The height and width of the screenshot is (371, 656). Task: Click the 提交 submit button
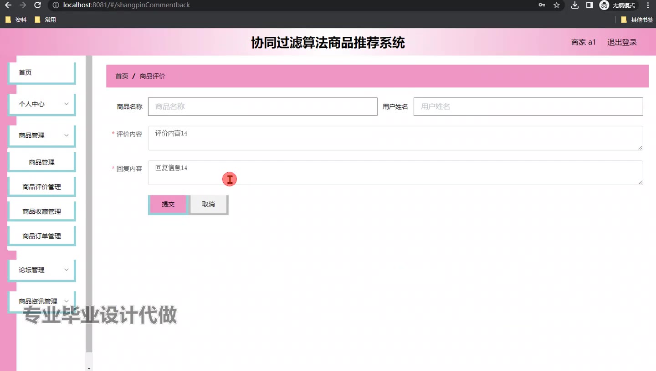click(x=168, y=204)
